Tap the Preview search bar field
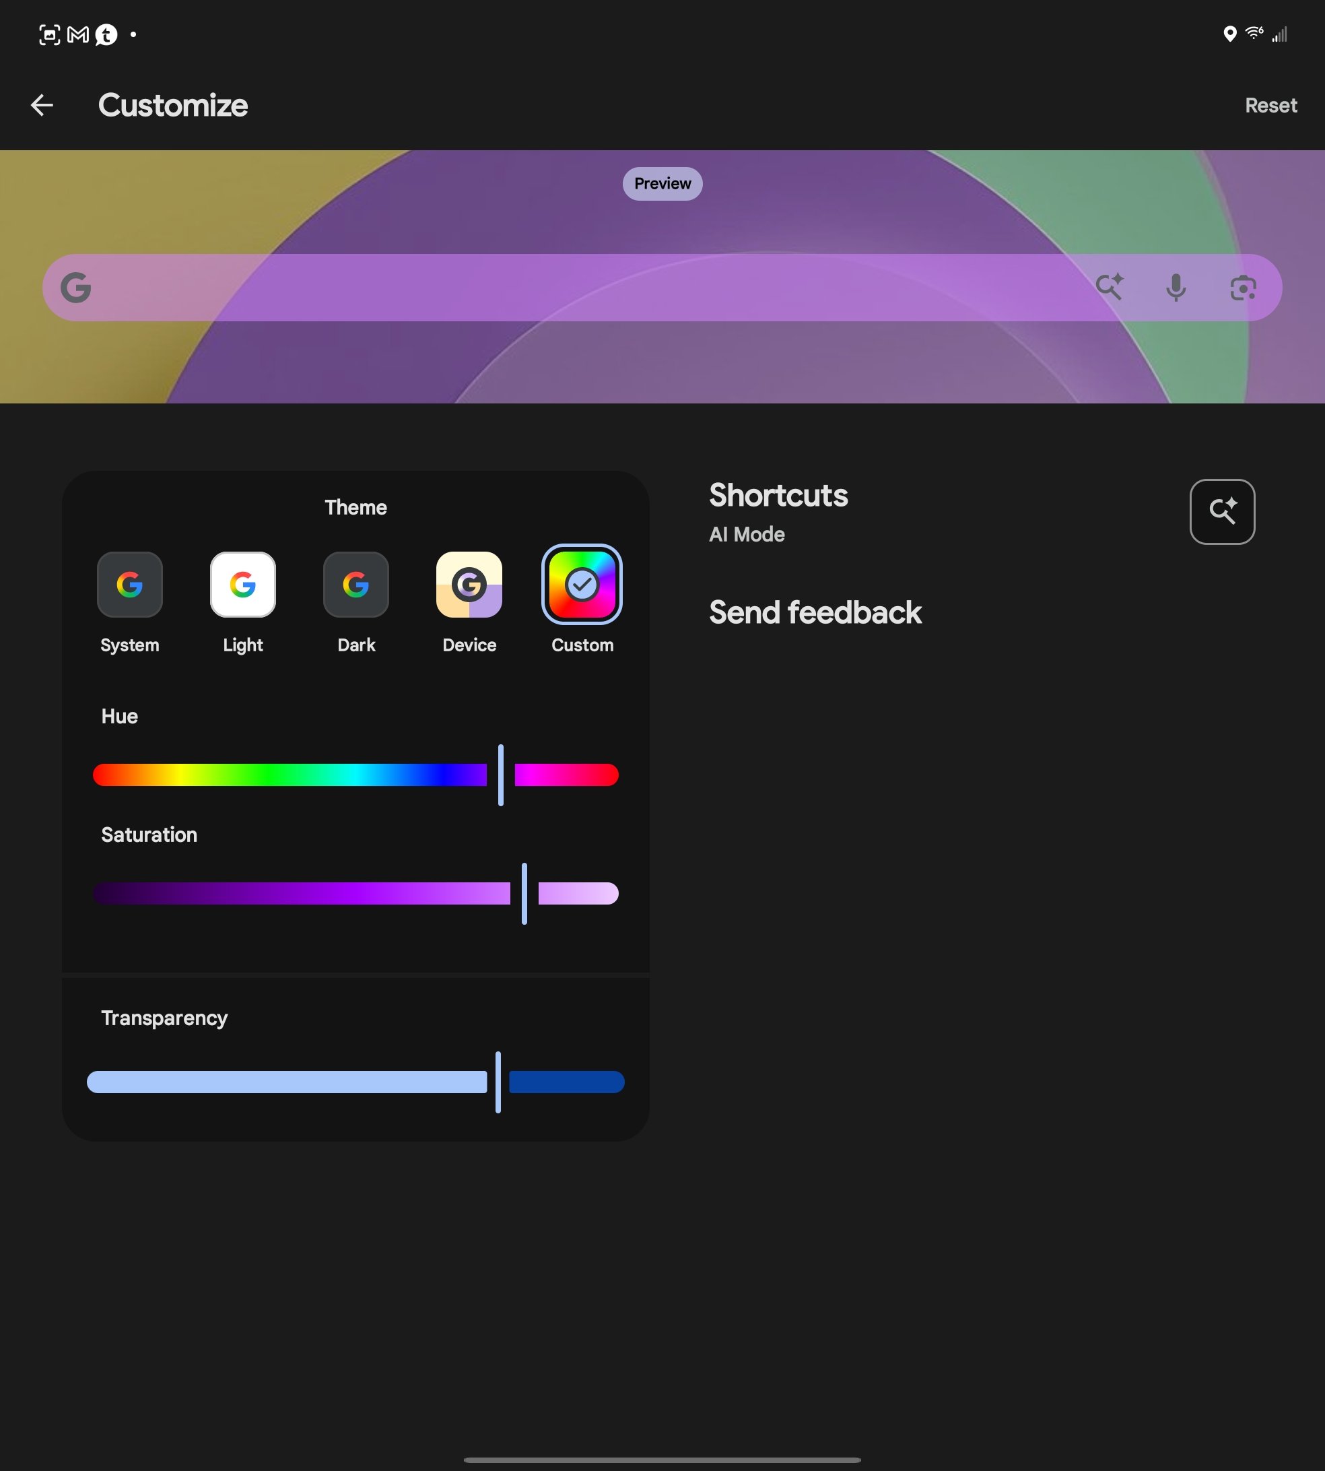The width and height of the screenshot is (1325, 1471). 582,288
